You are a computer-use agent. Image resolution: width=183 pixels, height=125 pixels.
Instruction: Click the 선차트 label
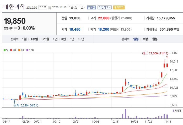pos(15,39)
